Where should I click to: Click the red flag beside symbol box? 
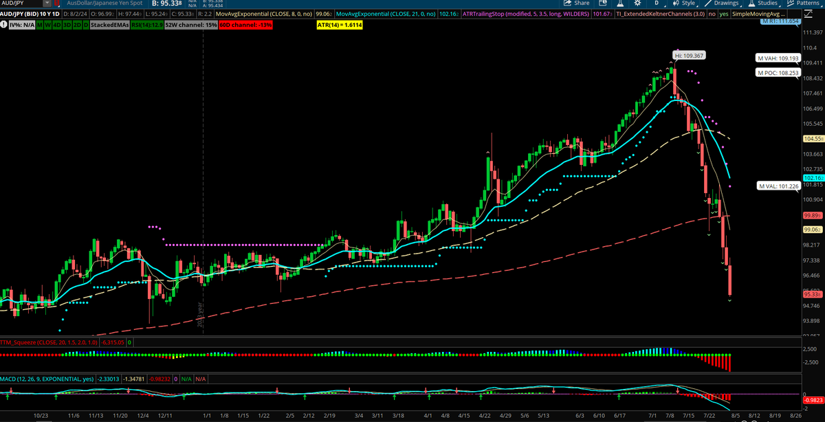coord(56,3)
